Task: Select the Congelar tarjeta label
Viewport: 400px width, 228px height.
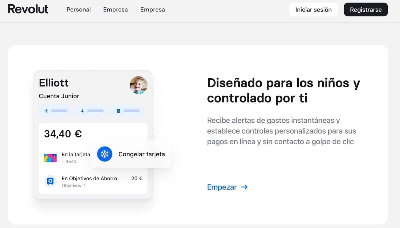Action: click(141, 154)
